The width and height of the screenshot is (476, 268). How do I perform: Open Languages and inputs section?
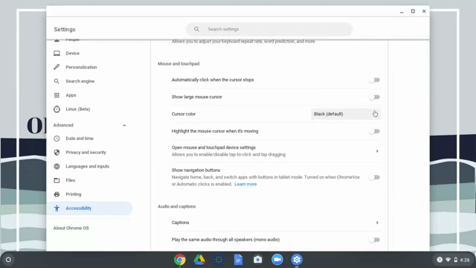click(x=88, y=166)
